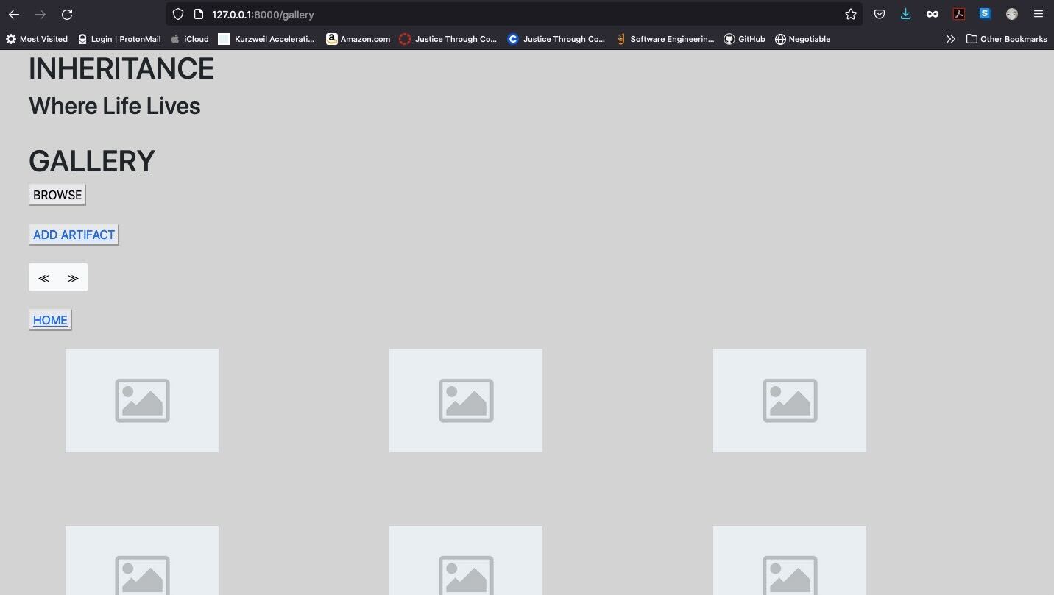Go back using the browser back arrow
This screenshot has width=1054, height=595.
14,15
